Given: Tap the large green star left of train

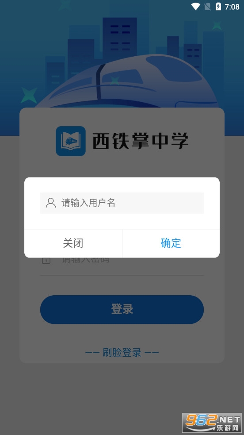Looking at the screenshot, I should point(29,95).
